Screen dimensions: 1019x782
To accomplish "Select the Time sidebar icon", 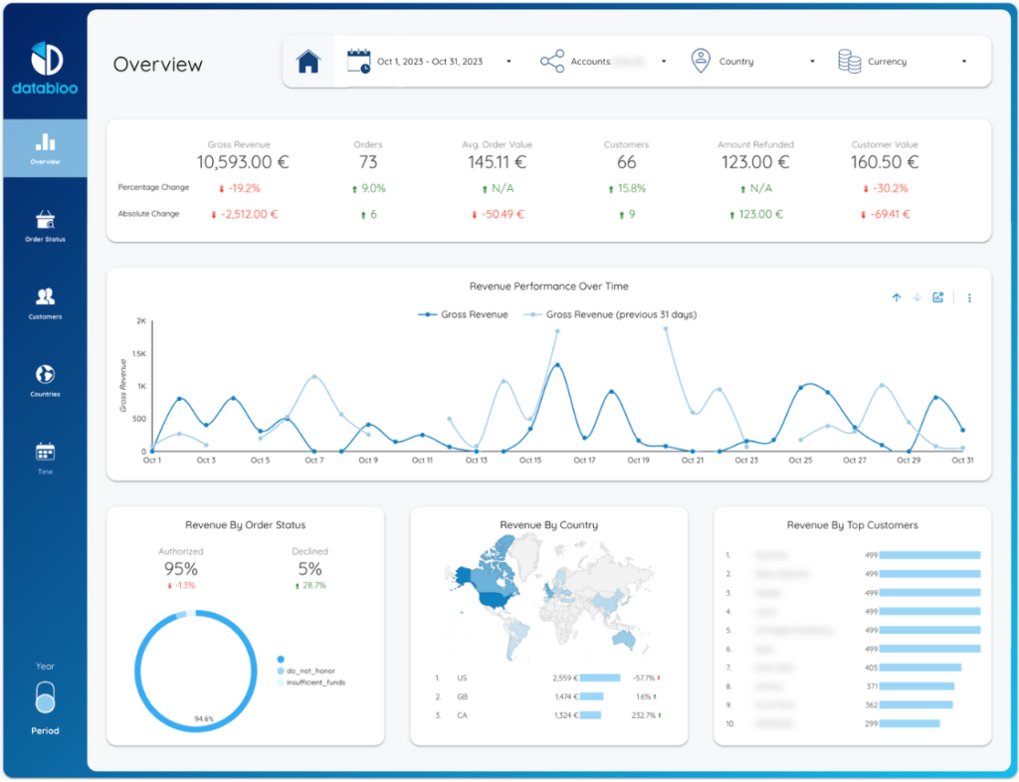I will coord(45,456).
